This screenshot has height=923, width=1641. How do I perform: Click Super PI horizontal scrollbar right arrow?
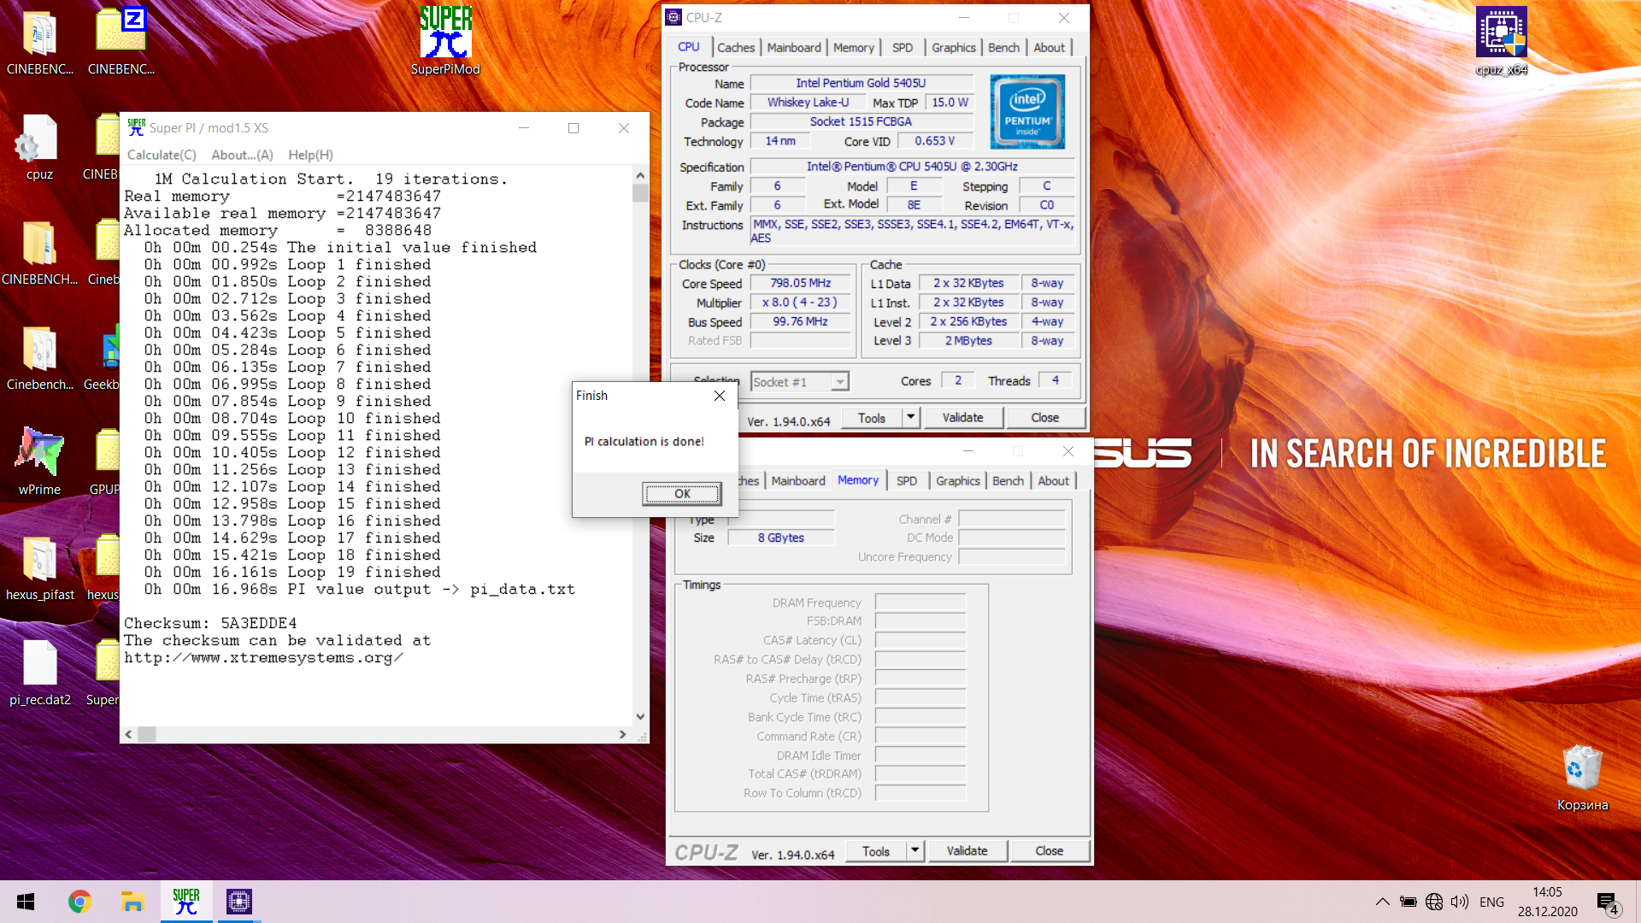click(622, 734)
